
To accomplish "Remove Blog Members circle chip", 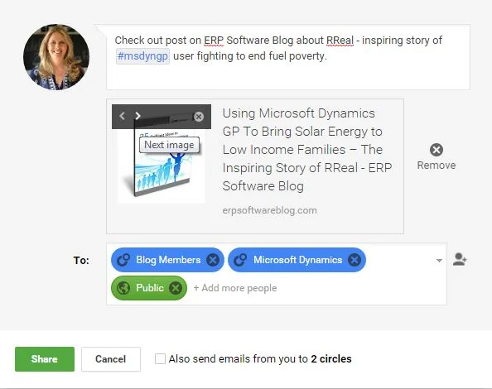I will point(213,260).
